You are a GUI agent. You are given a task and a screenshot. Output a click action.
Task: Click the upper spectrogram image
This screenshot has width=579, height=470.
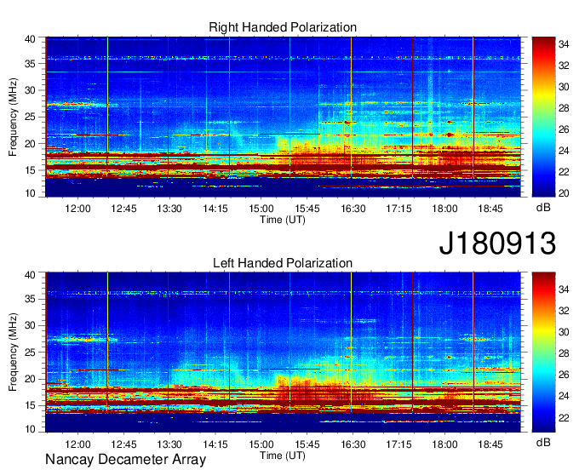(284, 117)
